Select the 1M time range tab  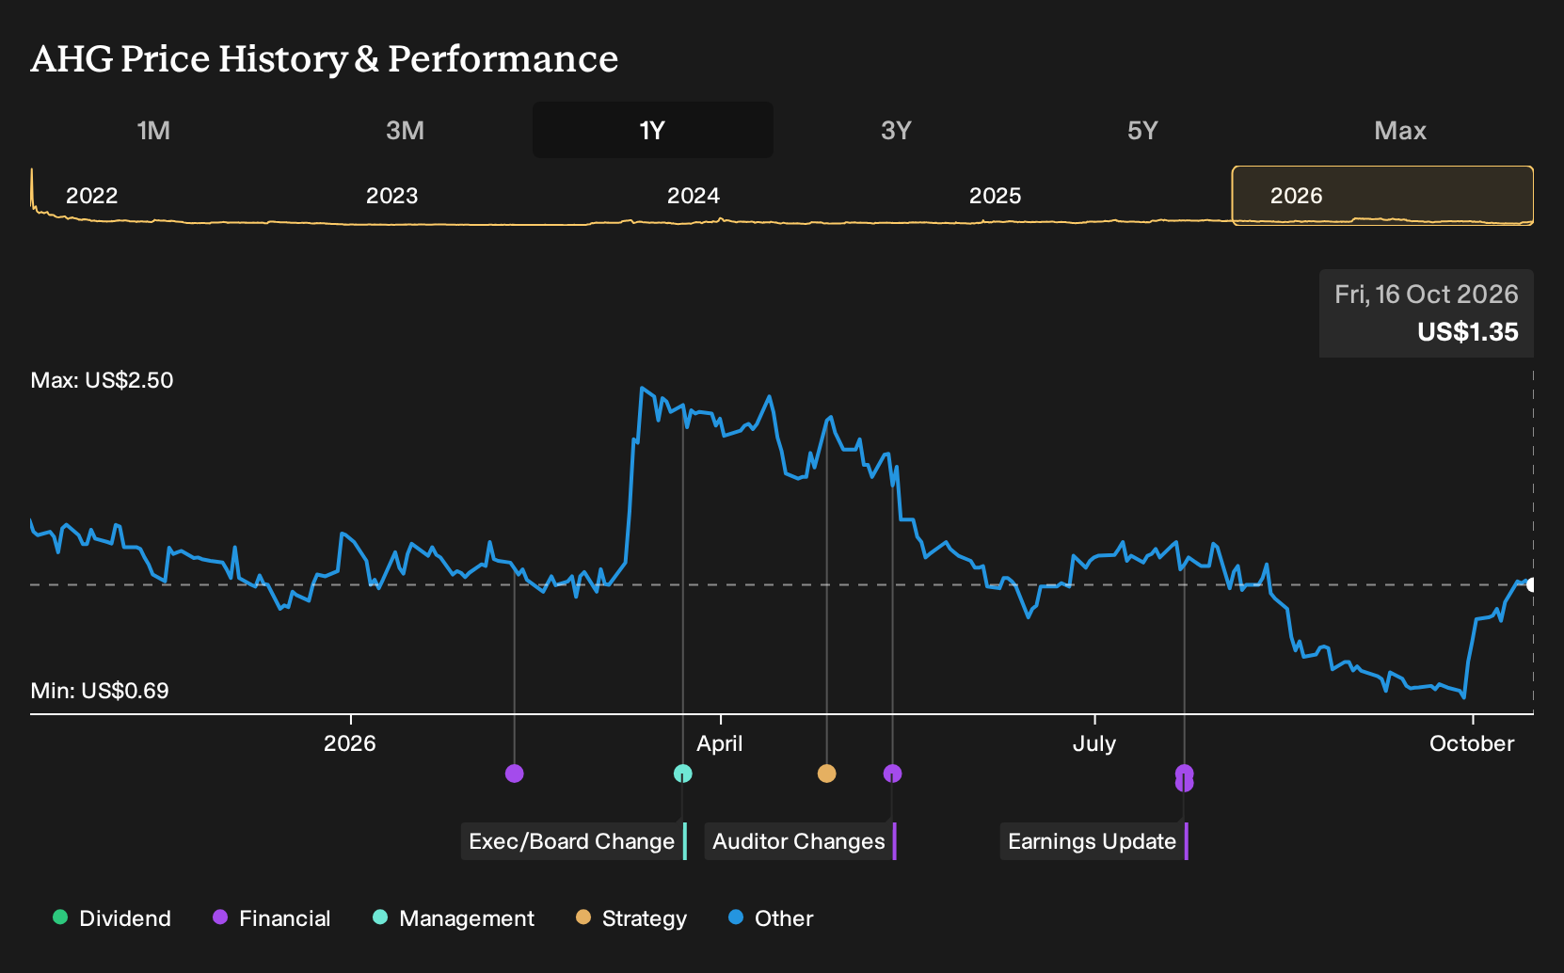(154, 130)
